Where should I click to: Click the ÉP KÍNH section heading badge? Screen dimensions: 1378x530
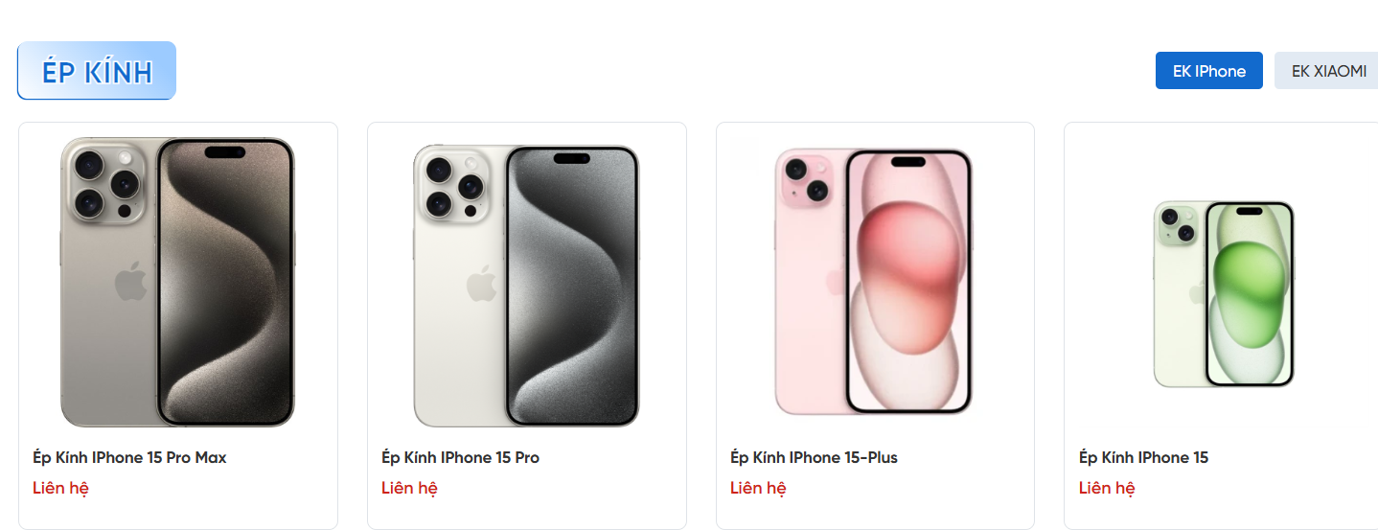tap(97, 71)
